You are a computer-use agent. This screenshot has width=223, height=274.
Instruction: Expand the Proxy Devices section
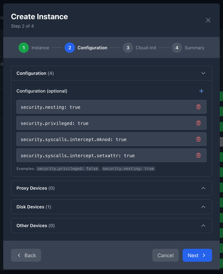point(203,188)
